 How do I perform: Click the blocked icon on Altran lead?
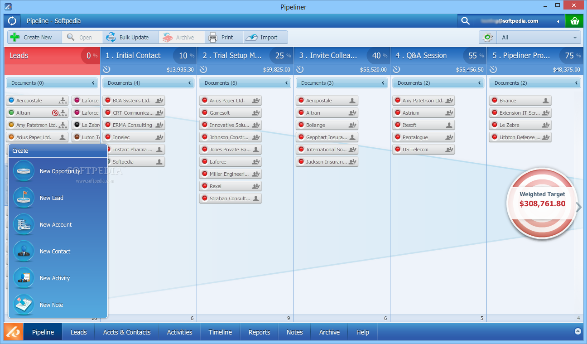click(55, 113)
